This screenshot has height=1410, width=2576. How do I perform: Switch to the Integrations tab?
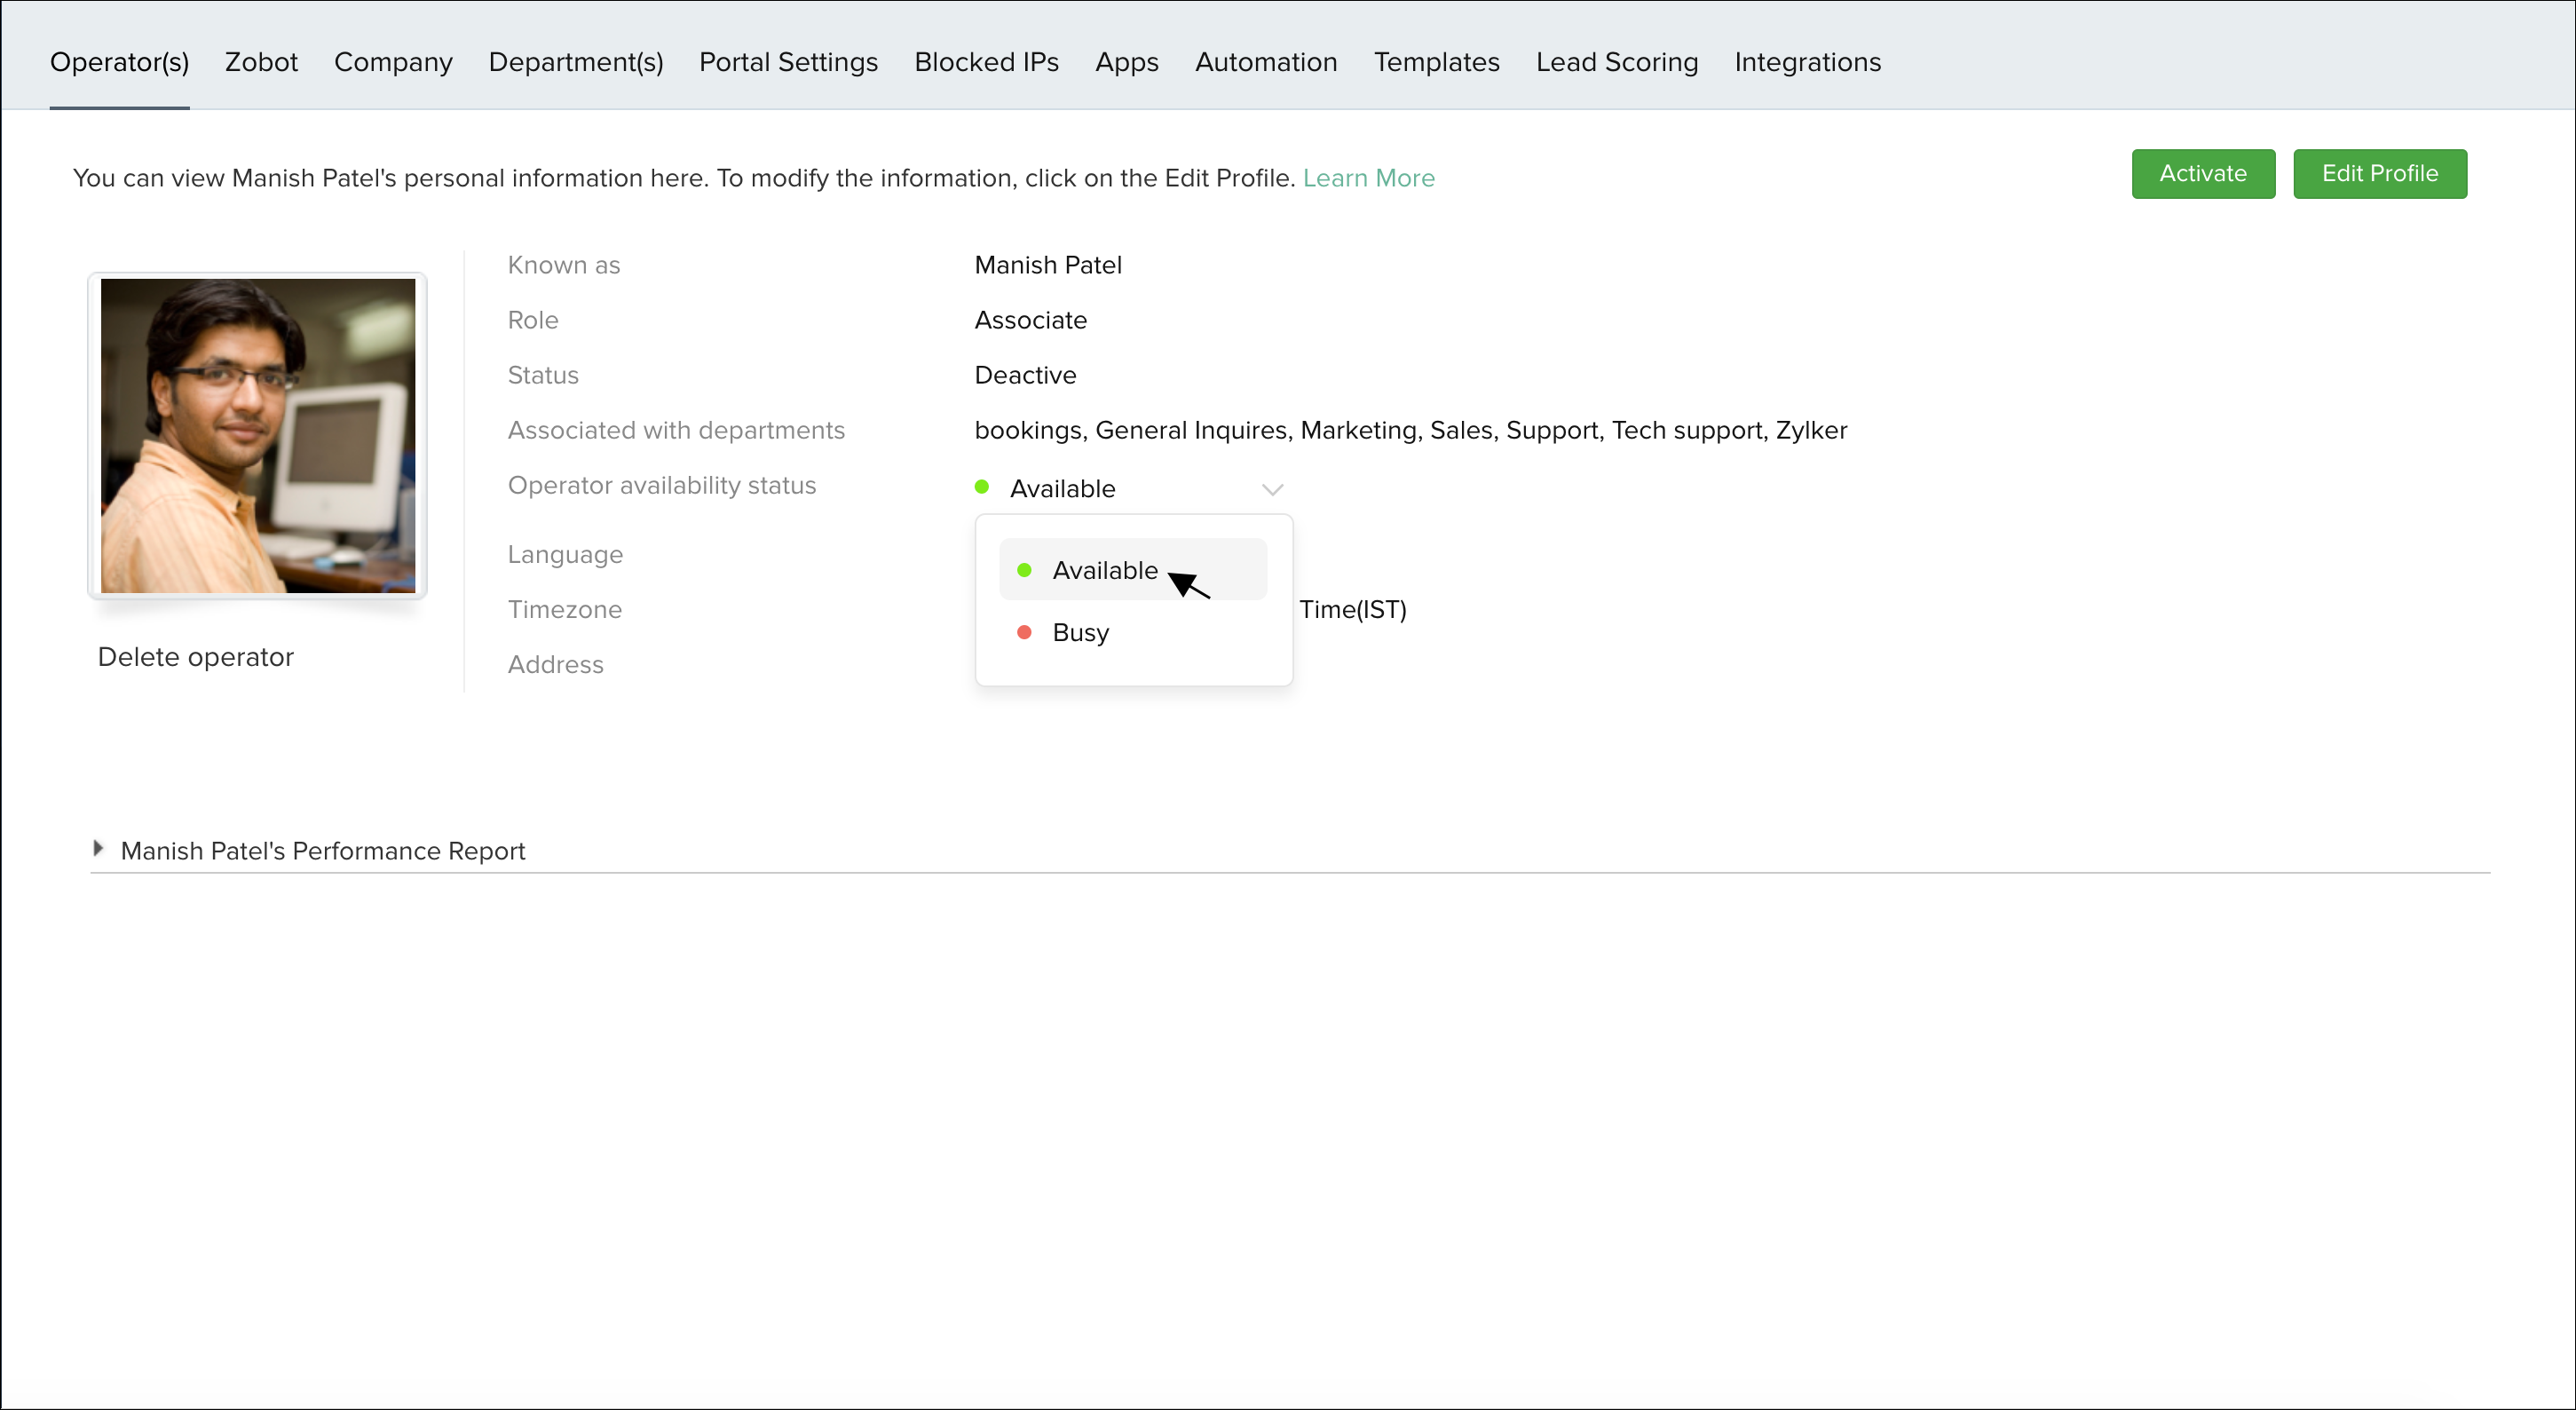tap(1807, 62)
